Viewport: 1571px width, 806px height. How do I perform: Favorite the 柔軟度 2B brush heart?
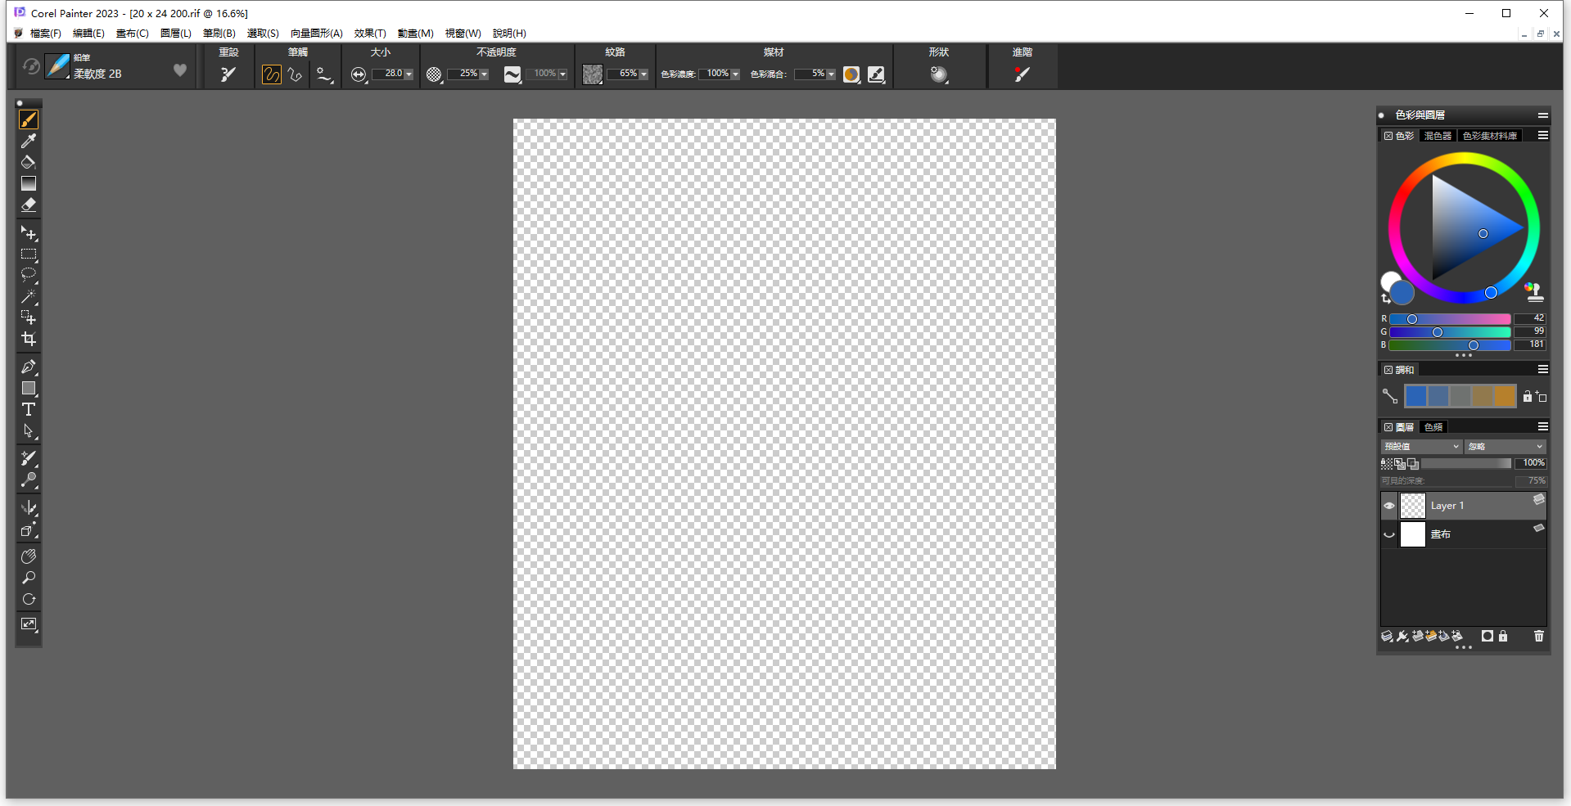click(x=180, y=70)
